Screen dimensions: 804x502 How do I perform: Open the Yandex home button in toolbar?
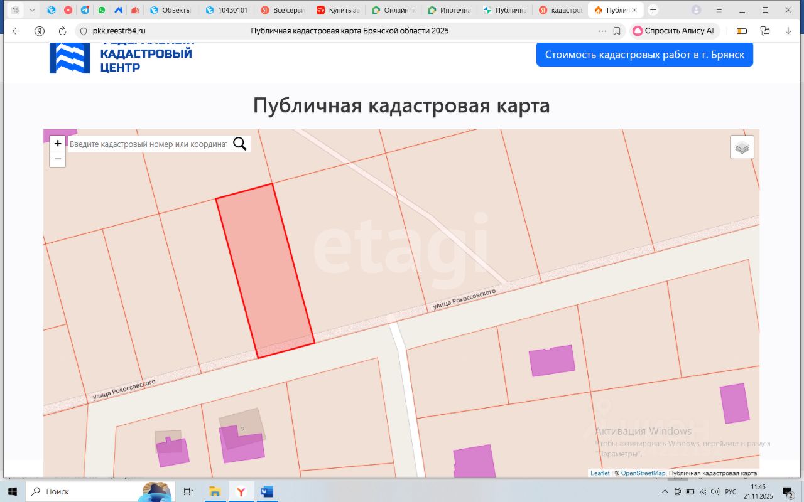[x=40, y=31]
